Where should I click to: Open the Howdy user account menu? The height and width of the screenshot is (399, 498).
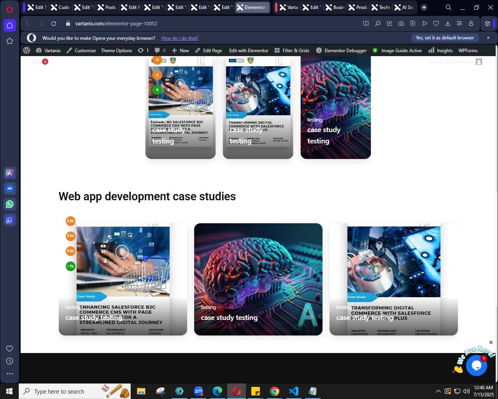pos(455,62)
